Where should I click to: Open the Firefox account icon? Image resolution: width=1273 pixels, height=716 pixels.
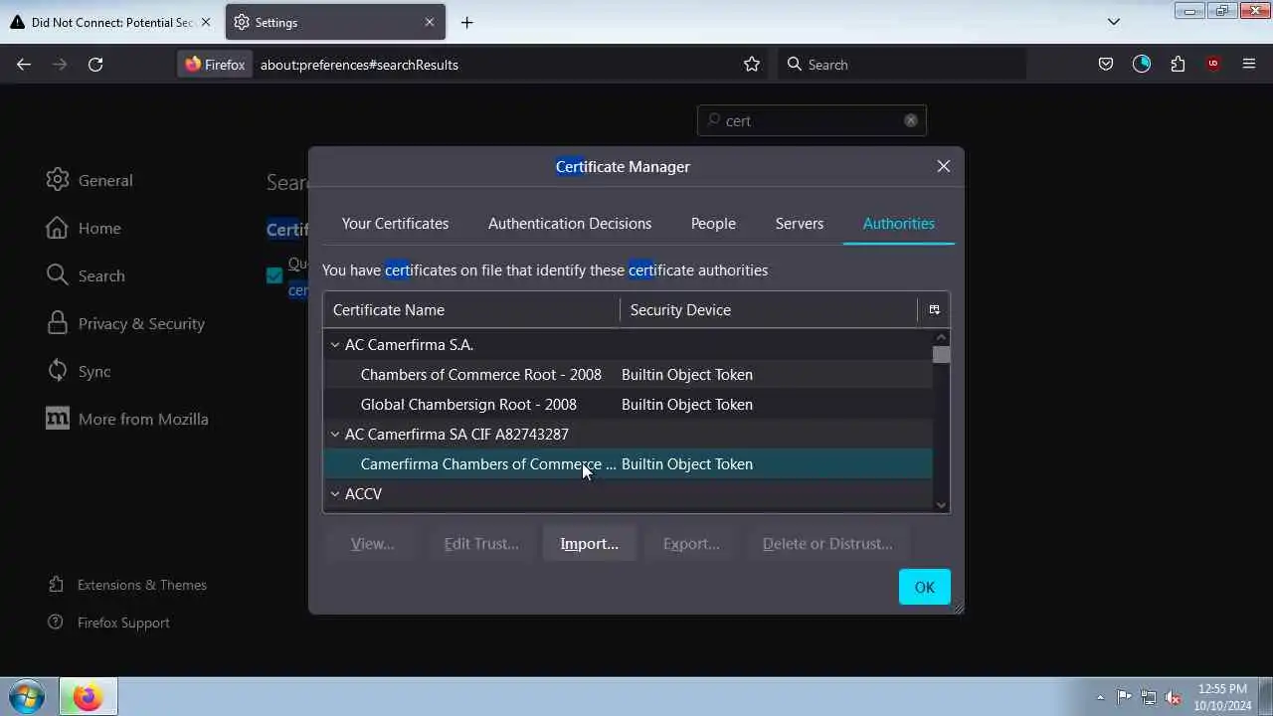[x=1142, y=65]
